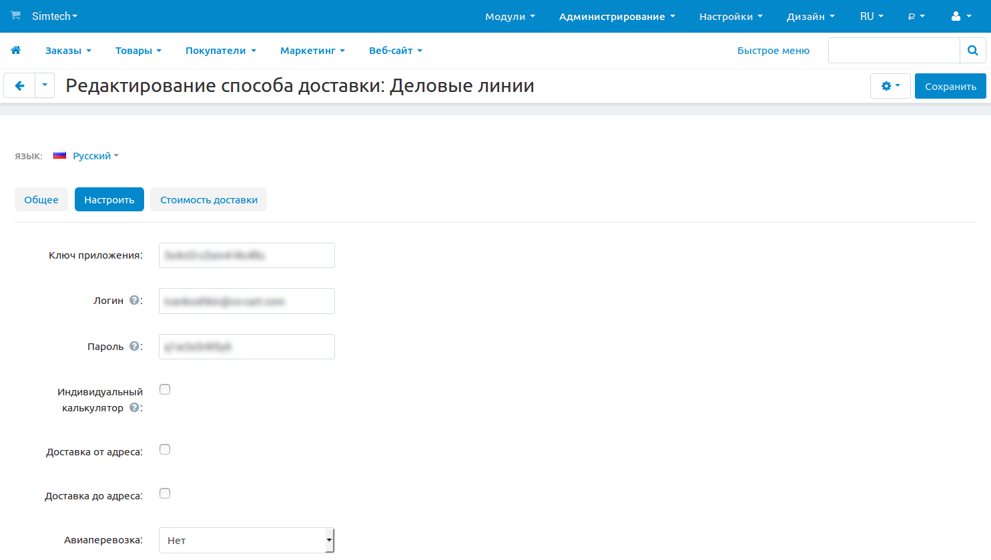Viewport: 991px width, 560px height.
Task: Switch to the Общее tab
Action: click(41, 199)
